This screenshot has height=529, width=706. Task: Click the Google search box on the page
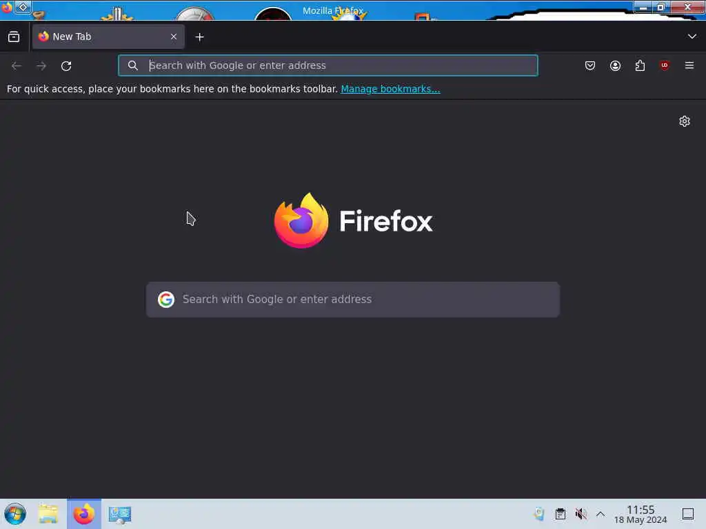click(353, 300)
